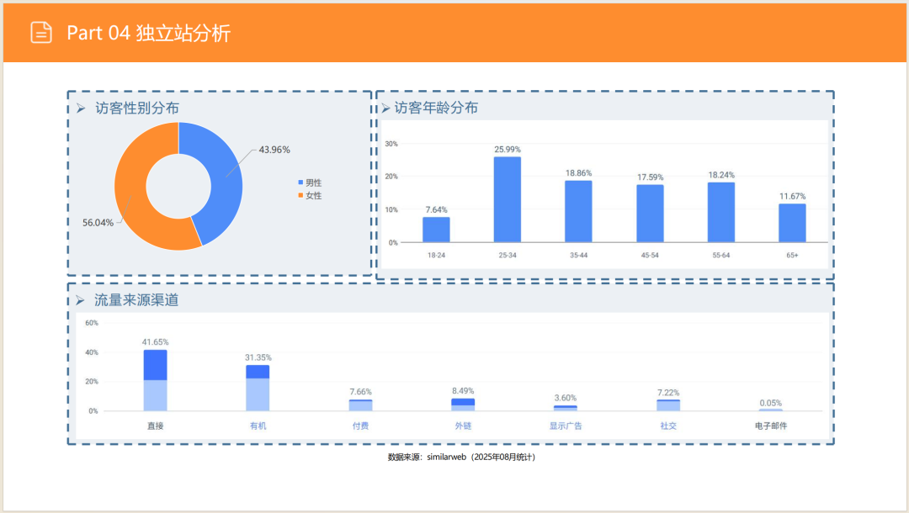This screenshot has height=513, width=909.
Task: Select the title 'Part 04 独立站分析'
Action: point(148,33)
